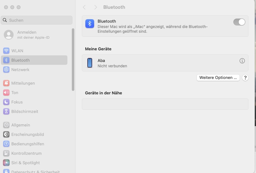
Task: Click the Weitere Optionen button
Action: [218, 78]
